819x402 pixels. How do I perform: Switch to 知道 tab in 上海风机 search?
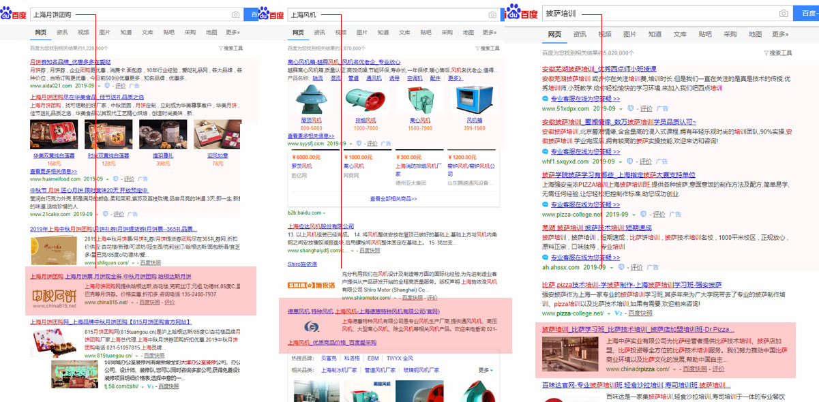point(384,32)
